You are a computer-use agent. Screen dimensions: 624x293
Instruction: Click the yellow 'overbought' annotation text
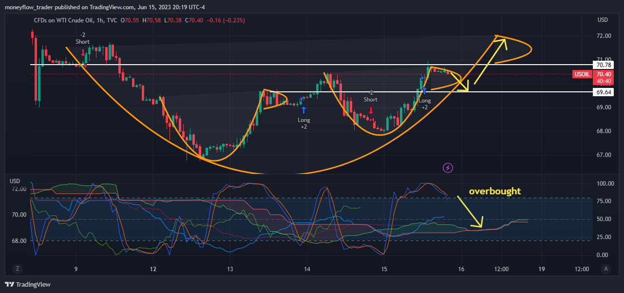click(495, 191)
